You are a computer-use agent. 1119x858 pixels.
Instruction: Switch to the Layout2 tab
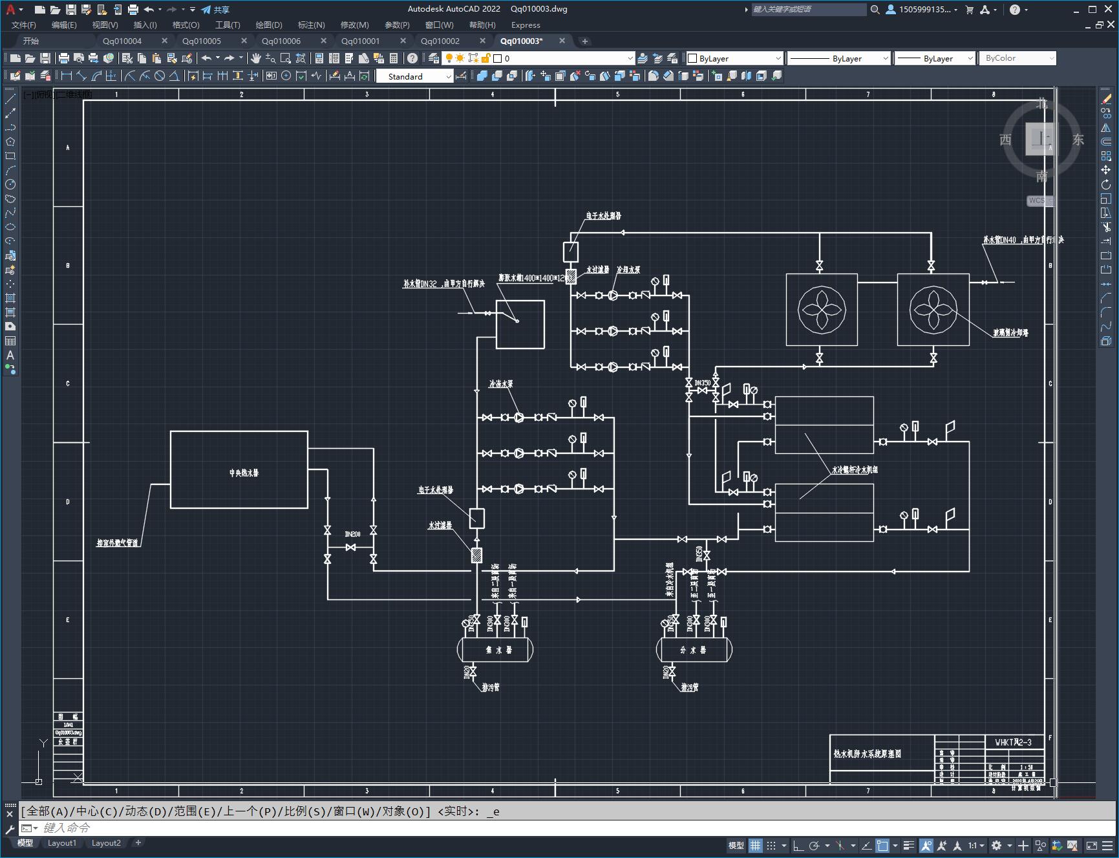tap(106, 843)
